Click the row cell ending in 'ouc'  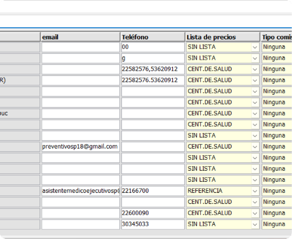point(19,113)
